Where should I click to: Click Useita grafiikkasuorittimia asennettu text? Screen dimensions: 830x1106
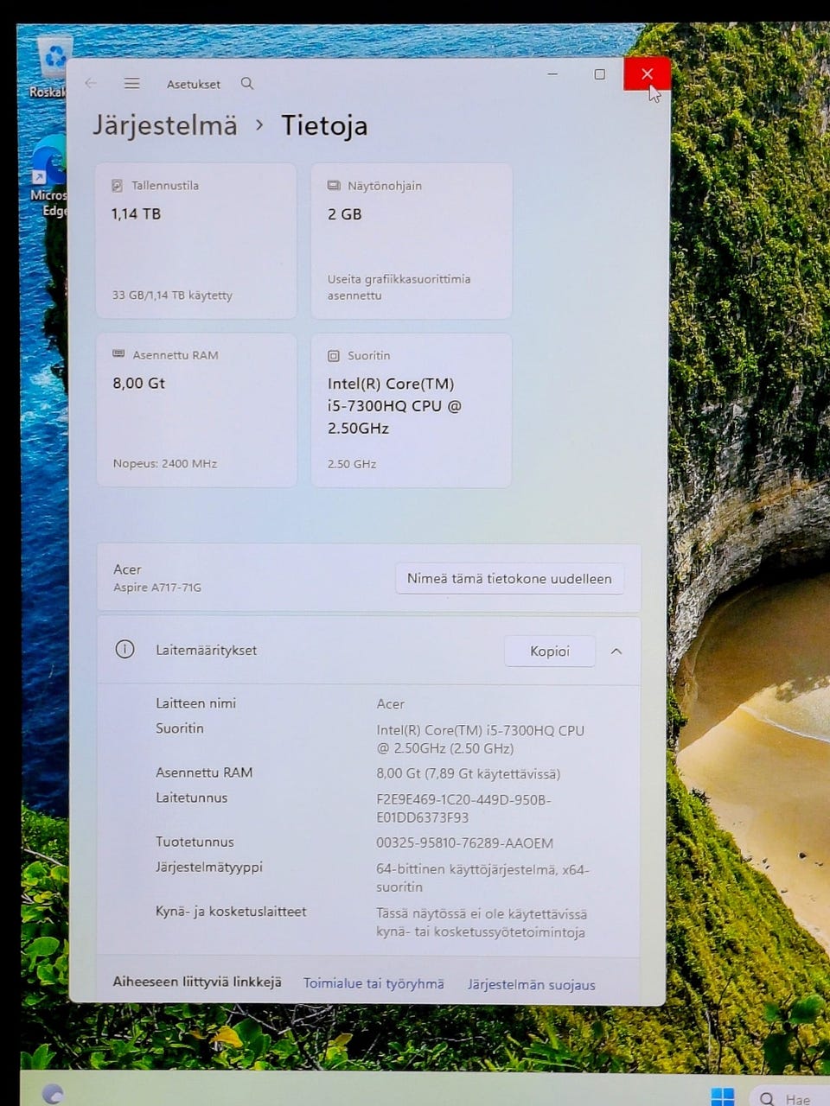399,287
